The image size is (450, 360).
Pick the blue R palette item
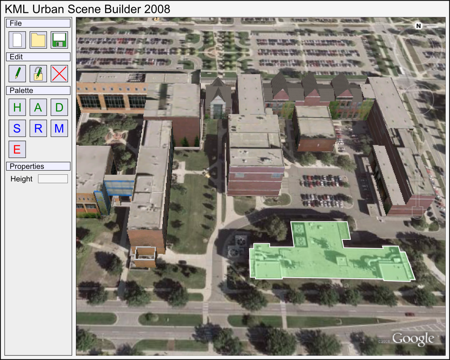[x=38, y=128]
